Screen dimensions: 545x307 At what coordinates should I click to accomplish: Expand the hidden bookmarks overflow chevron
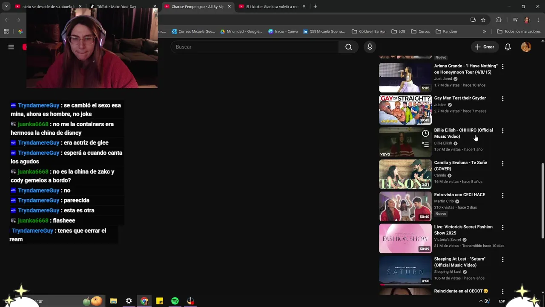[484, 32]
